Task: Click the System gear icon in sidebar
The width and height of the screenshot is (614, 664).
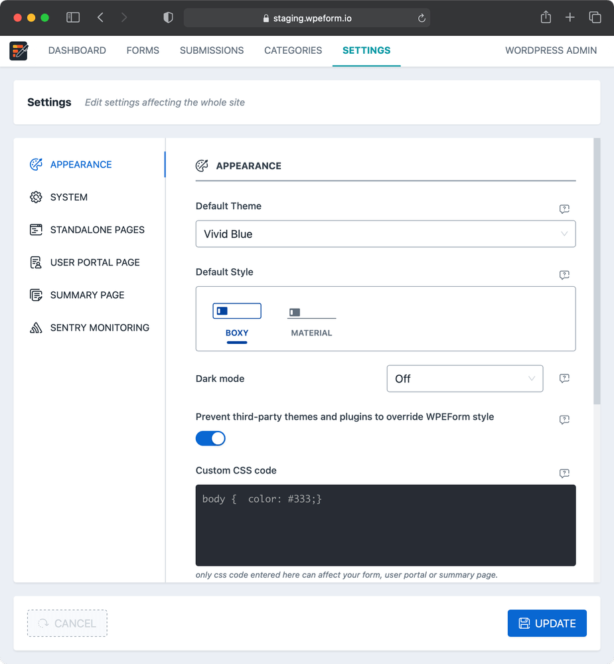Action: (36, 197)
